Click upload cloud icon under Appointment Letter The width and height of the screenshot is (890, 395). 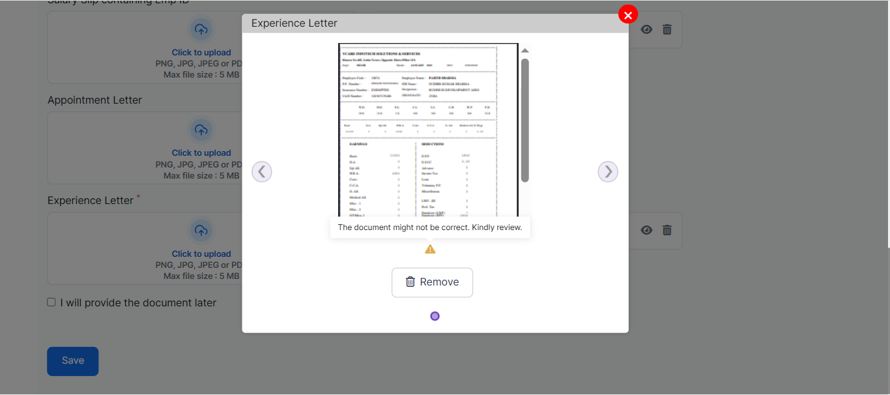(201, 130)
